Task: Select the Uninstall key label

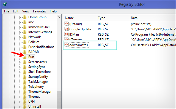Action: click(35, 107)
